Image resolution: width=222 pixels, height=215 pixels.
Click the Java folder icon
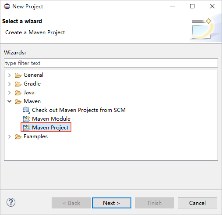coord(18,93)
